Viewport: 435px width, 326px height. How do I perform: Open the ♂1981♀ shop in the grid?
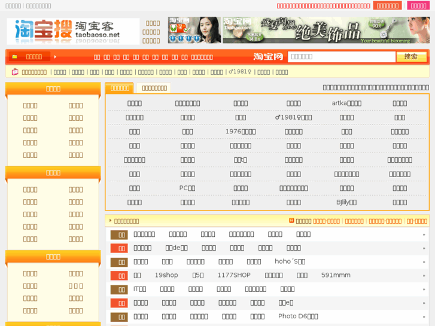[x=294, y=117]
